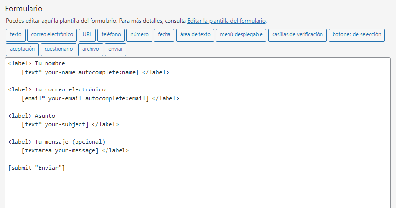Screen dimensions: 396x208
Task: Click '[email* your-email autocomplete:email]' line
Action: point(100,98)
